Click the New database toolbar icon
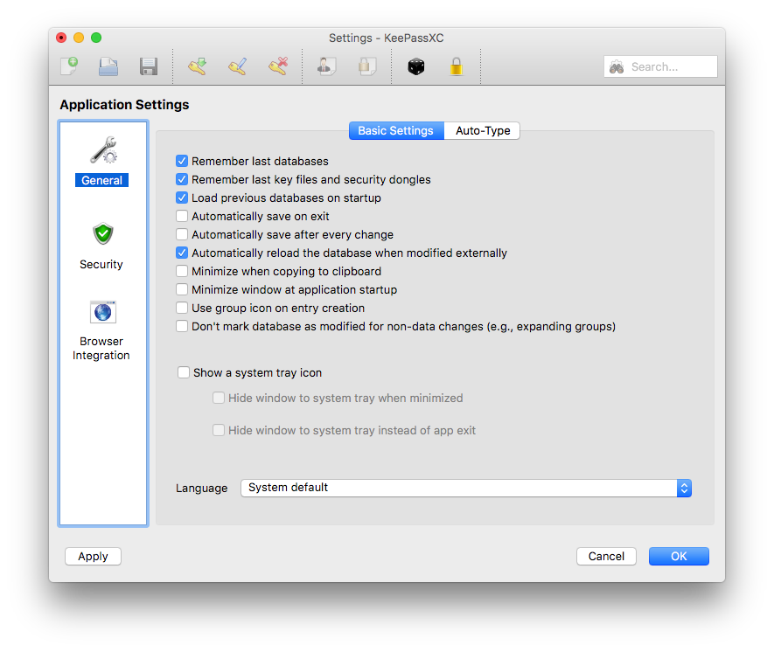This screenshot has height=652, width=774. [x=69, y=66]
